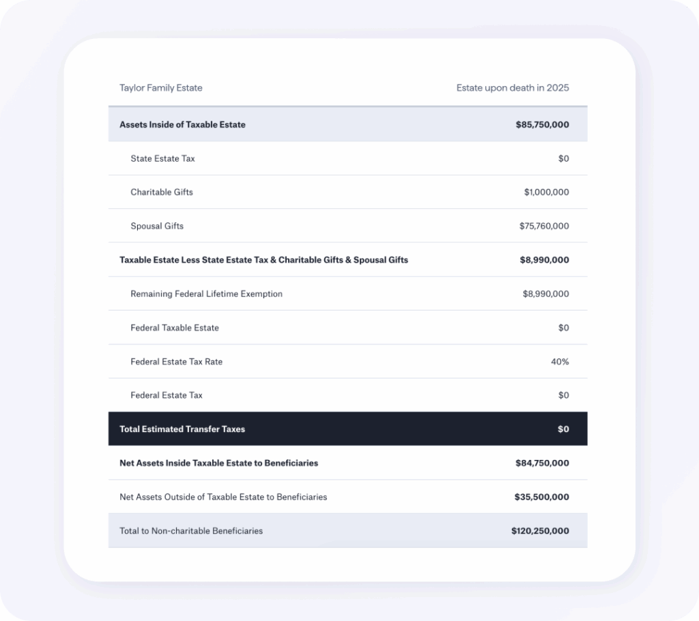Click the $120,250,000 non-charitable total
Viewport: 699px width, 621px height.
(540, 531)
